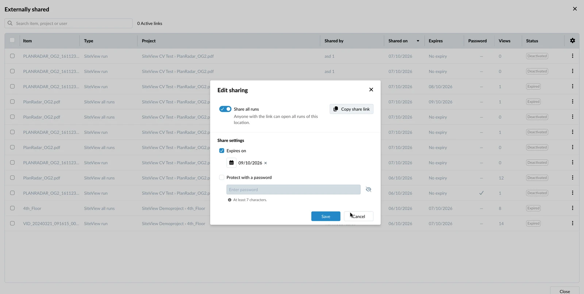Click the Save button

click(x=326, y=216)
